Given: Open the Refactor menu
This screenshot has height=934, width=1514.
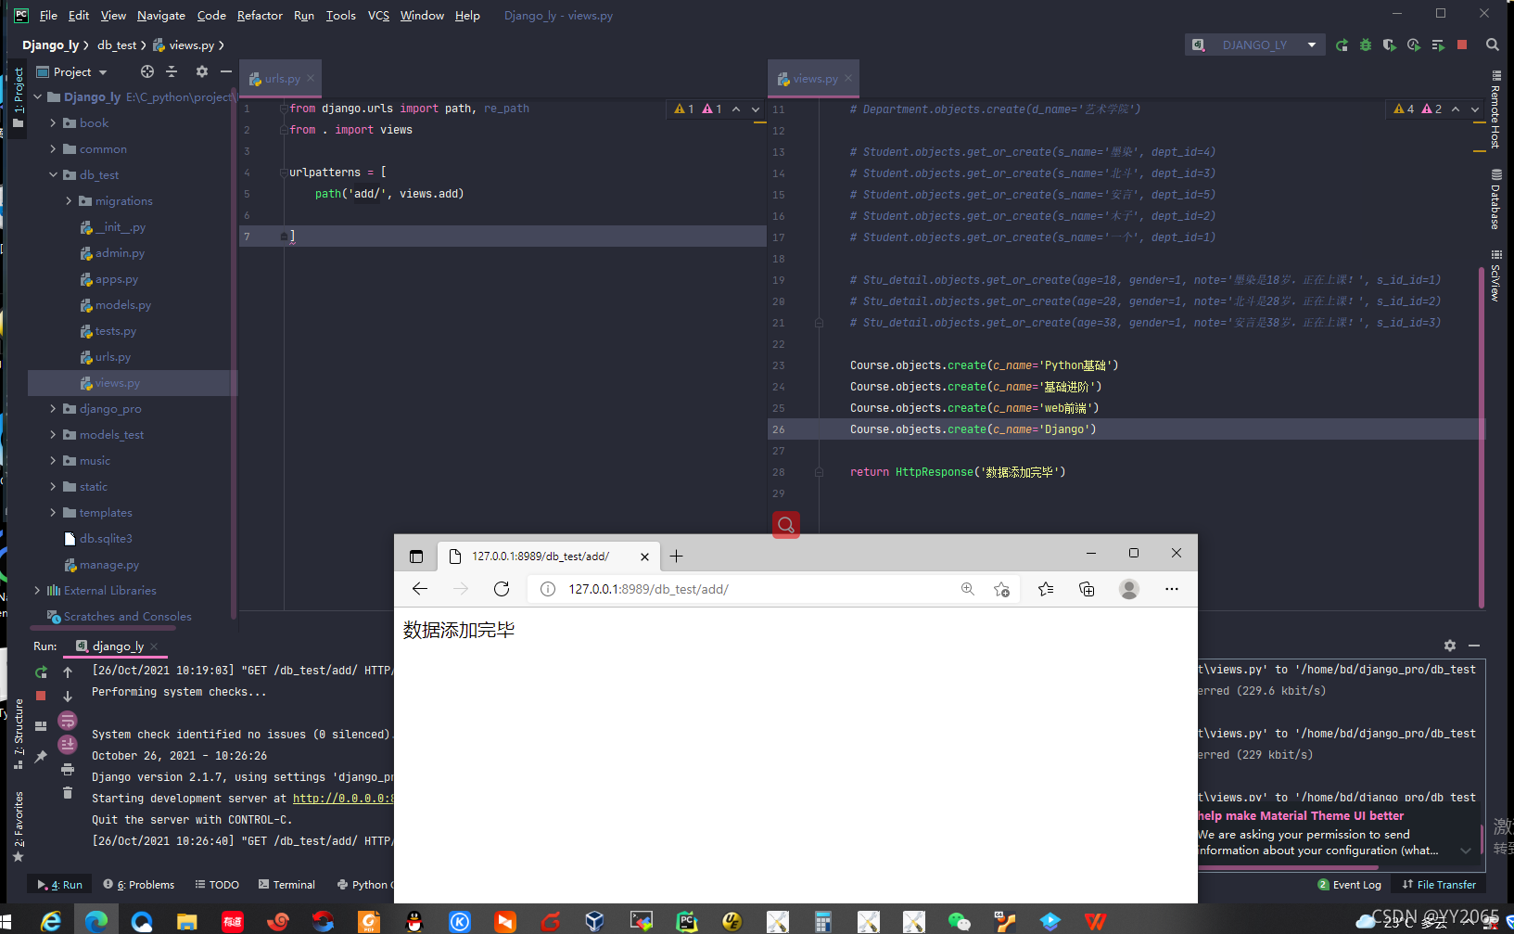Looking at the screenshot, I should click(260, 16).
